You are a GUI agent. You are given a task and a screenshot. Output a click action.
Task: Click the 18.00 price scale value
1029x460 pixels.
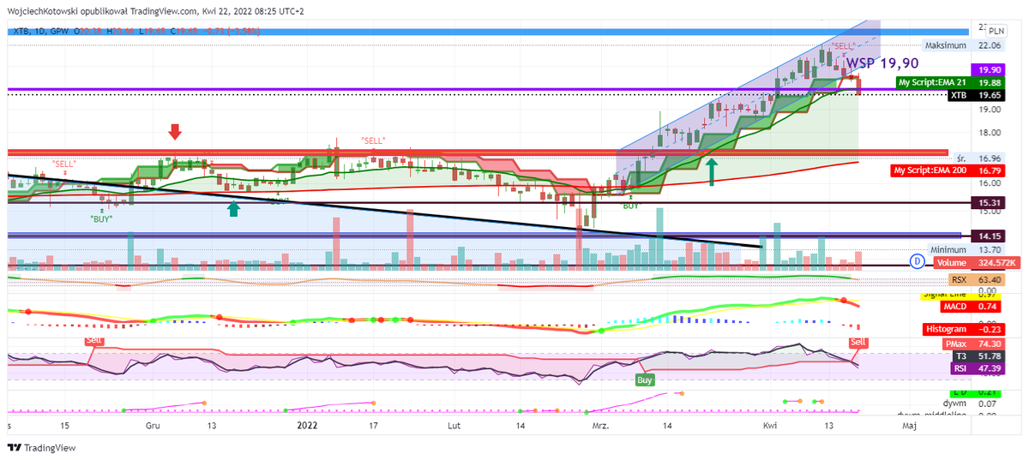click(x=988, y=133)
